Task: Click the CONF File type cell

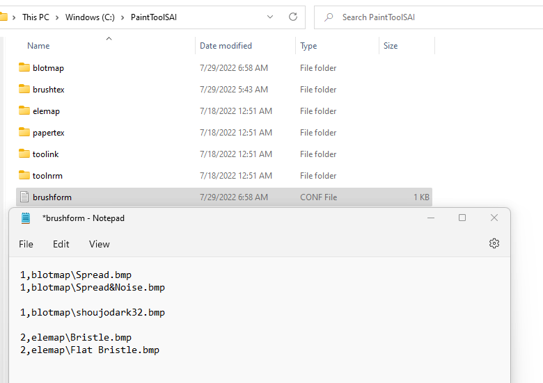Action: click(x=318, y=197)
